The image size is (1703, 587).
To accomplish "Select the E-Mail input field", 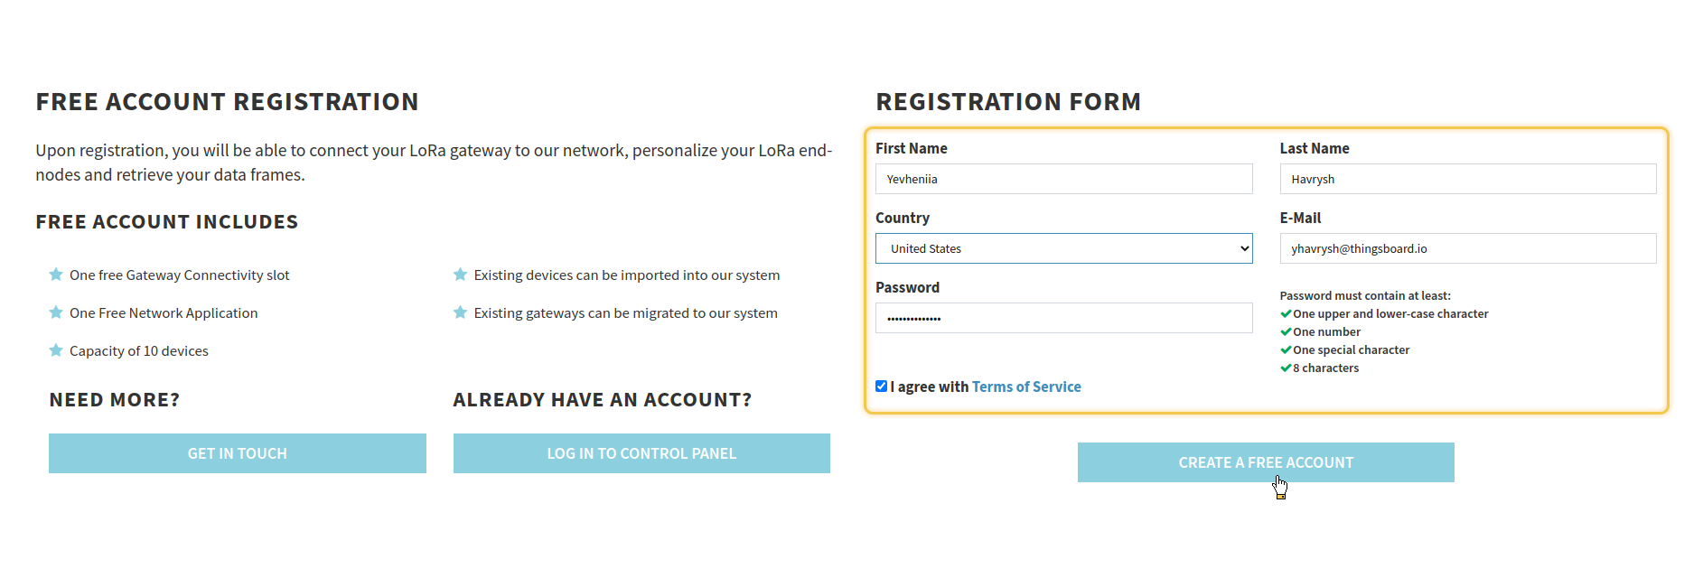I will click(1467, 248).
